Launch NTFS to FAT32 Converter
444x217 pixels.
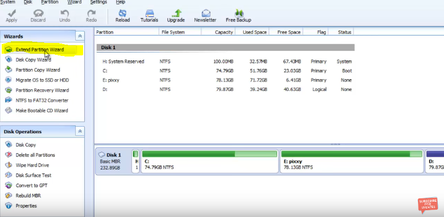tap(42, 101)
